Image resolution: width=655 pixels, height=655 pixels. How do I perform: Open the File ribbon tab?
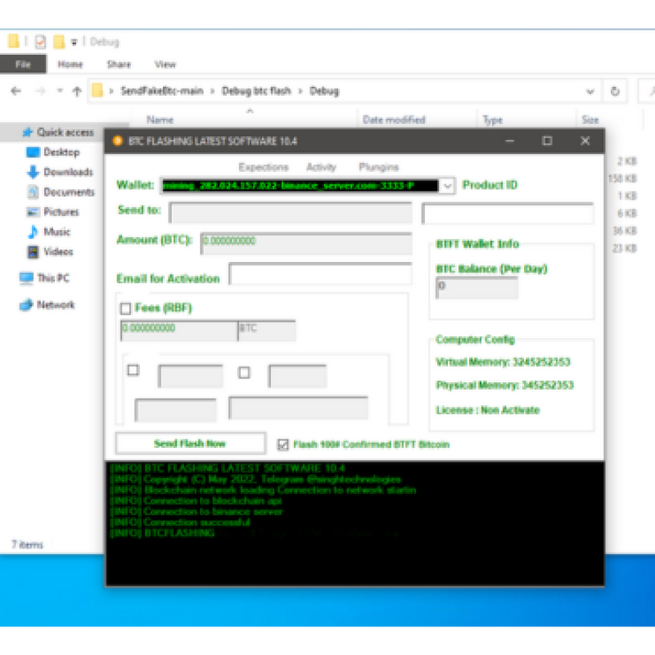pyautogui.click(x=23, y=65)
